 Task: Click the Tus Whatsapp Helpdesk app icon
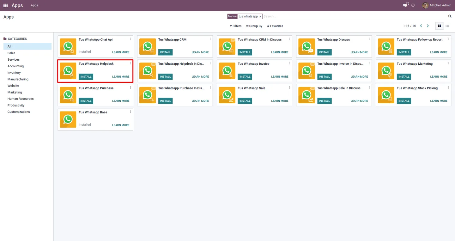(68, 71)
